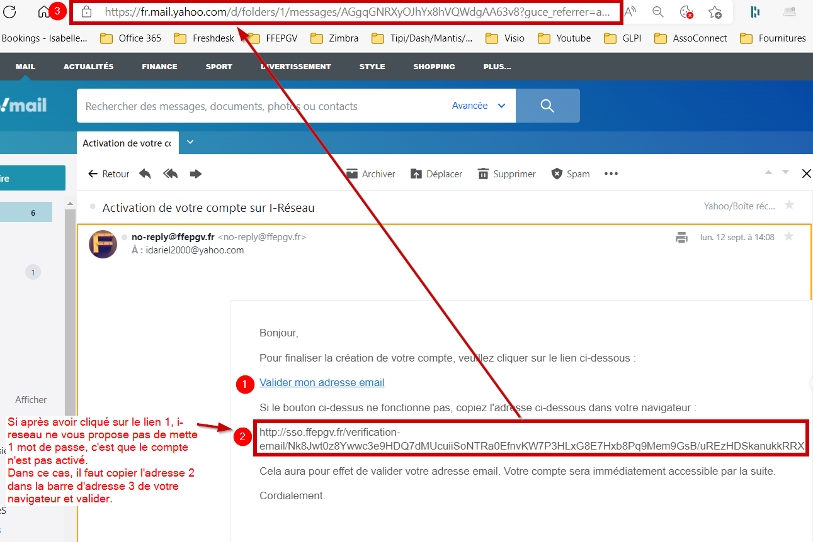
Task: Expand the tab list chevron
Action: coord(190,143)
